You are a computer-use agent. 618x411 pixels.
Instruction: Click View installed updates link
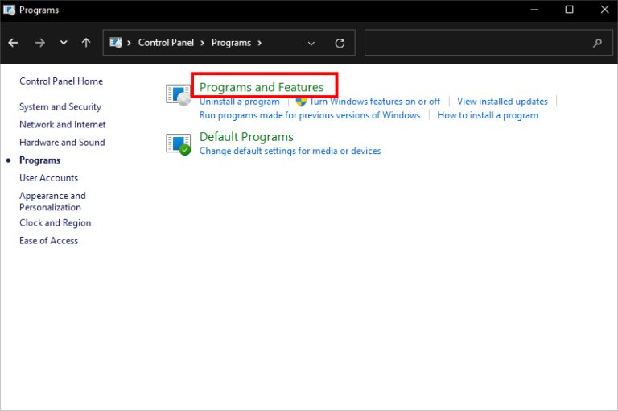502,102
